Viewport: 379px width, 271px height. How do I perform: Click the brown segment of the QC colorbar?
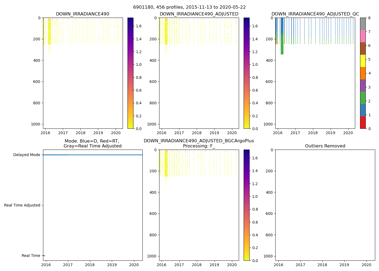coord(363,49)
